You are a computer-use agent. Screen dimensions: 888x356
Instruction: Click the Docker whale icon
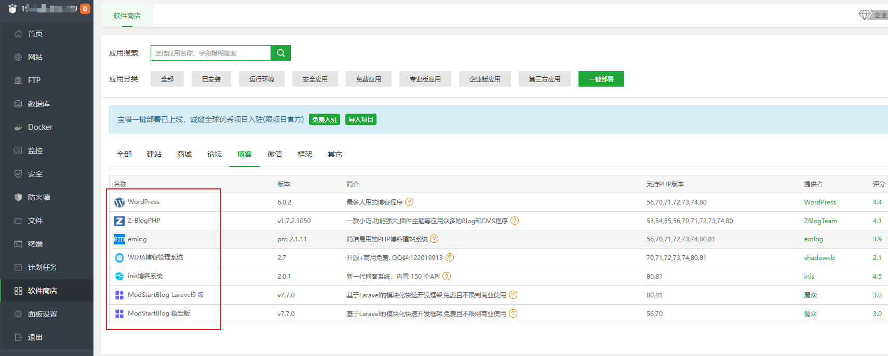click(x=18, y=127)
